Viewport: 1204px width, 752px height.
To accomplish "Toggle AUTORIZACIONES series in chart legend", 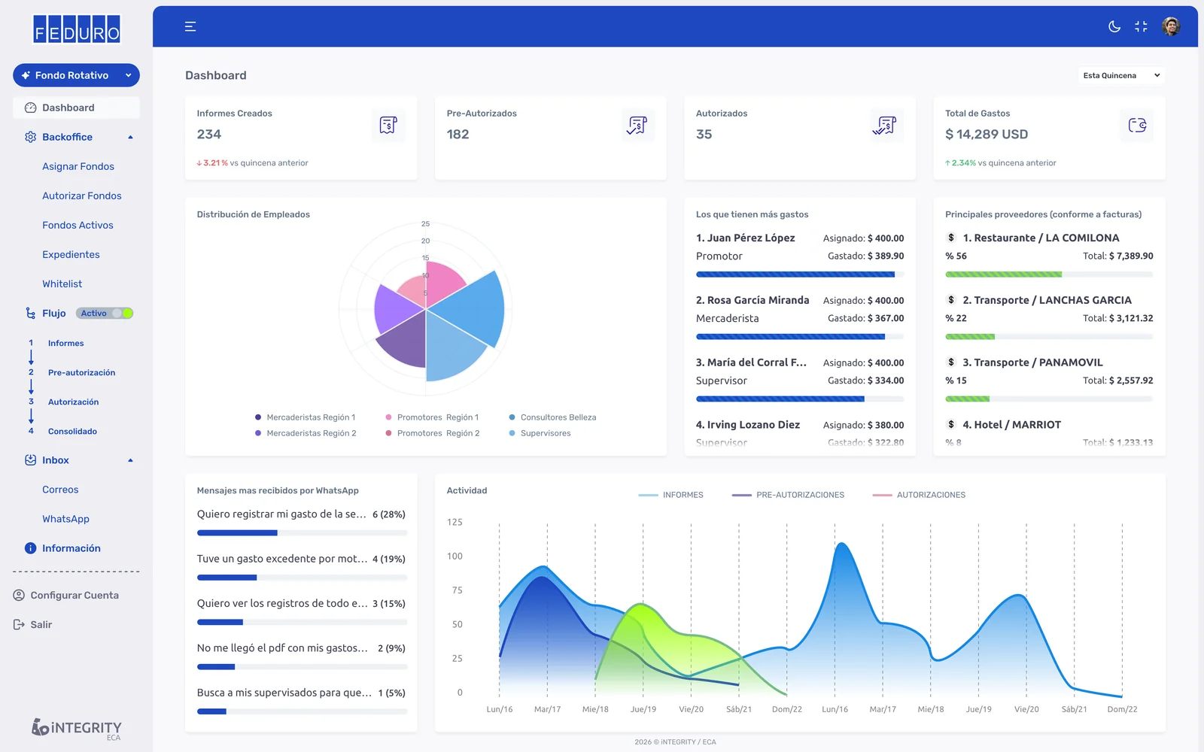I will pos(919,495).
